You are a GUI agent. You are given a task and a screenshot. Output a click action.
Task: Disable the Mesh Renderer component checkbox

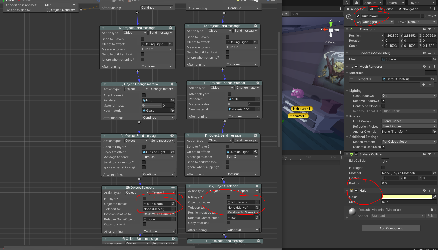pyautogui.click(x=356, y=66)
